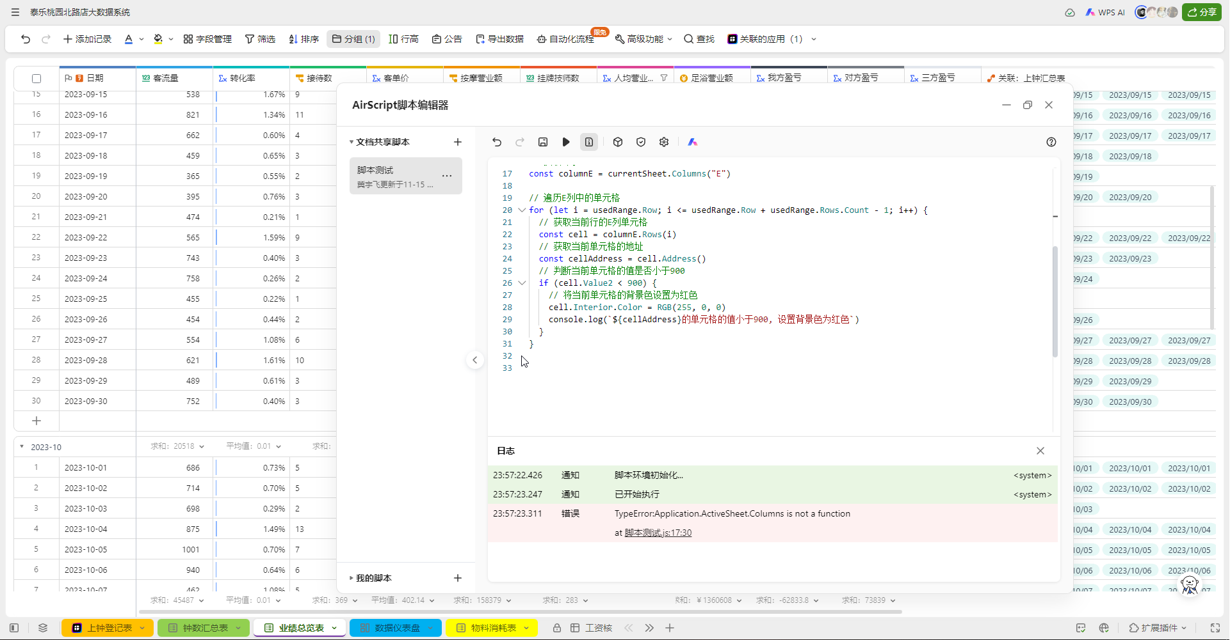The image size is (1230, 640).
Task: Click fill color bucket swatch
Action: [158, 39]
